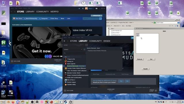This screenshot has width=184, height=104.
Task: Click the store search magnifier in back Steam window
Action: pyautogui.click(x=100, y=18)
